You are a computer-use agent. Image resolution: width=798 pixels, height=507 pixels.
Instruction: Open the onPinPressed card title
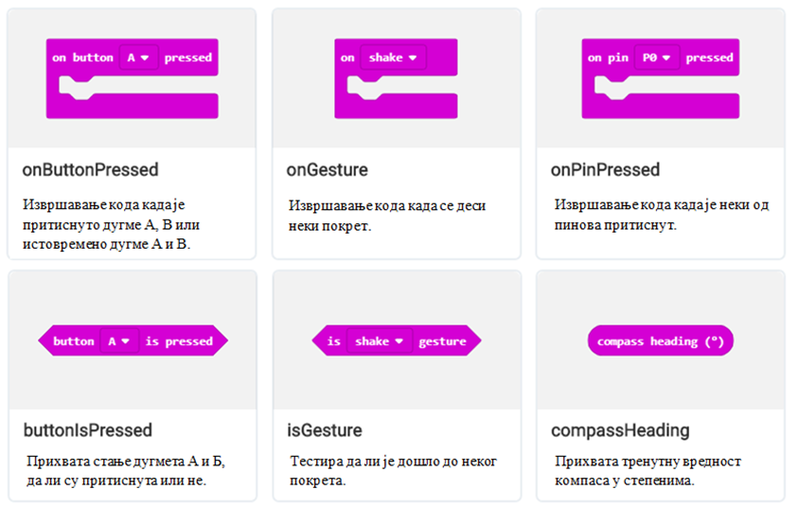point(605,170)
